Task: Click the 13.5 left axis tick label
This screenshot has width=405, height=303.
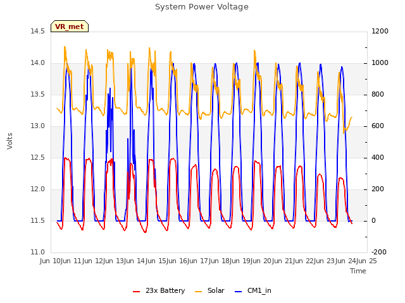Action: click(x=37, y=94)
